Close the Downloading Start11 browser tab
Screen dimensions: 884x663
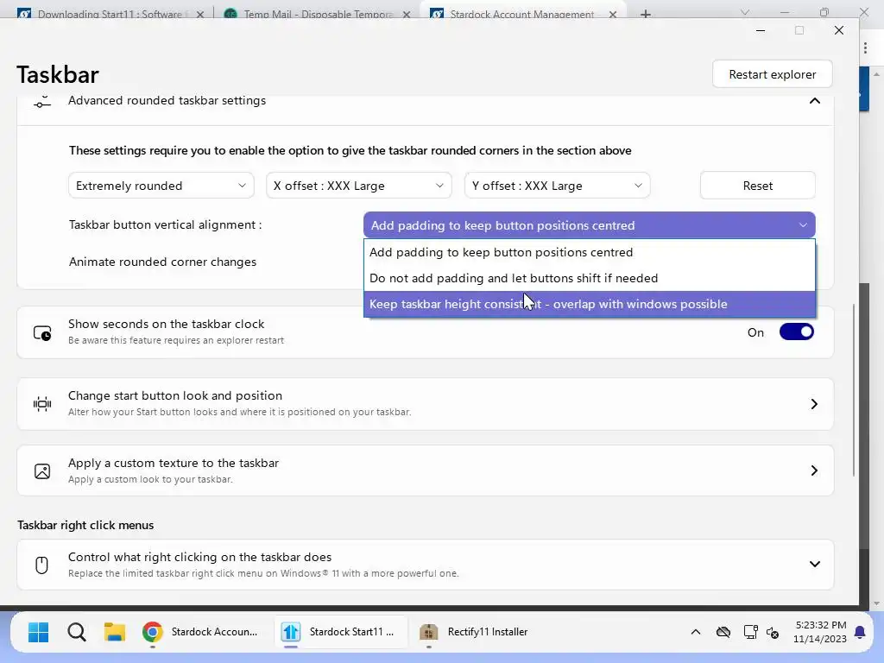pyautogui.click(x=200, y=15)
